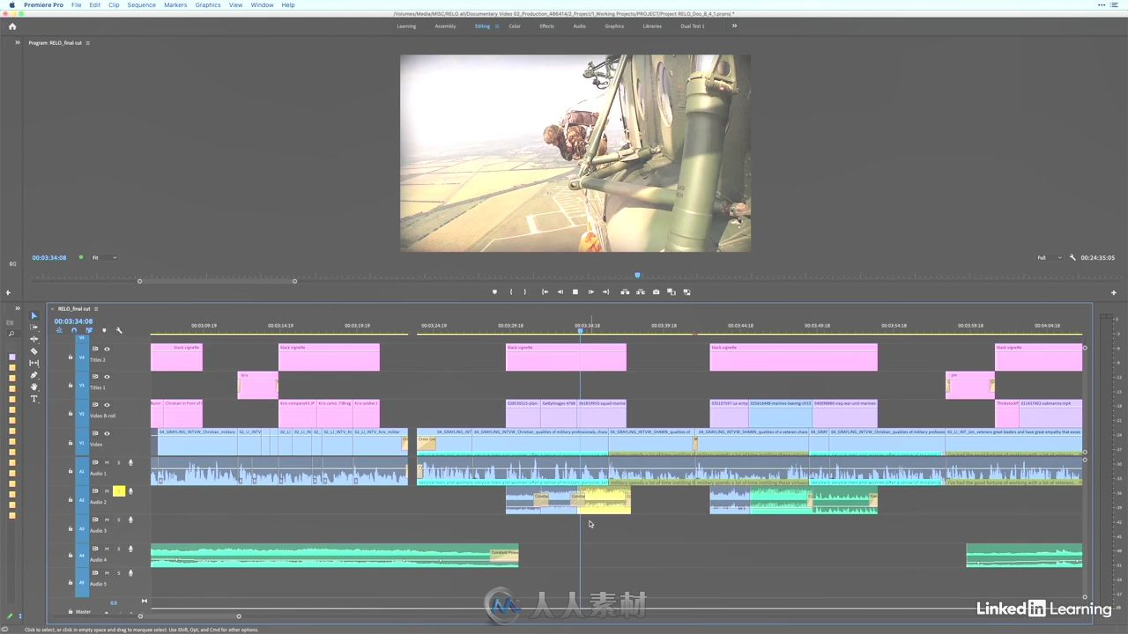Add marker in timeline header

104,330
